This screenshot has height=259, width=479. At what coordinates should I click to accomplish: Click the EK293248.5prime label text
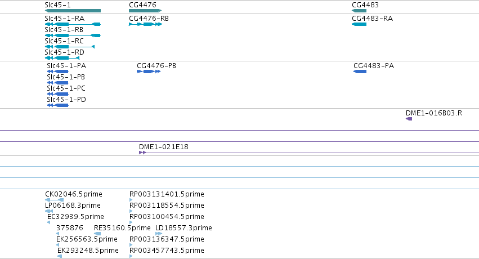pos(88,251)
